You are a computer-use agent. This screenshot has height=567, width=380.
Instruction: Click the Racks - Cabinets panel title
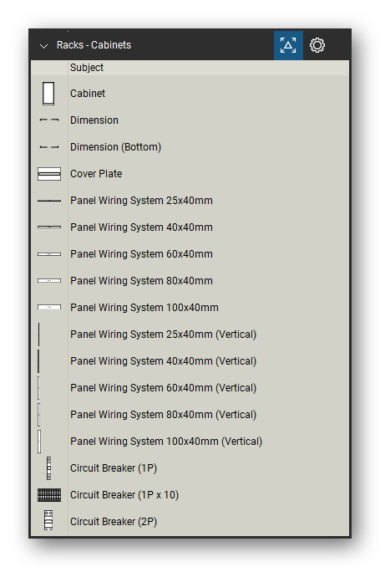94,45
